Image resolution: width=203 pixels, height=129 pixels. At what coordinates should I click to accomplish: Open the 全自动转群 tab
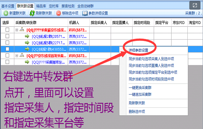tap(86, 6)
